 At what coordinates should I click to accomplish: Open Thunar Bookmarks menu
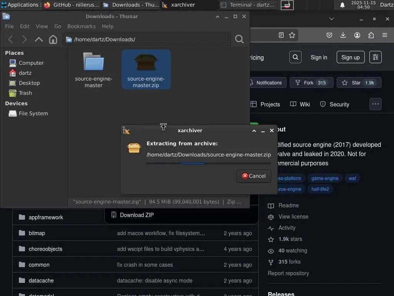(x=82, y=26)
